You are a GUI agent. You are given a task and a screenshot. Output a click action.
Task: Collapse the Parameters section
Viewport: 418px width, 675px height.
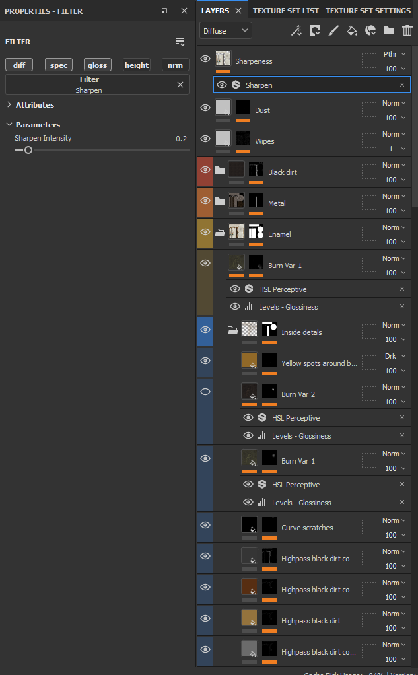tap(9, 125)
